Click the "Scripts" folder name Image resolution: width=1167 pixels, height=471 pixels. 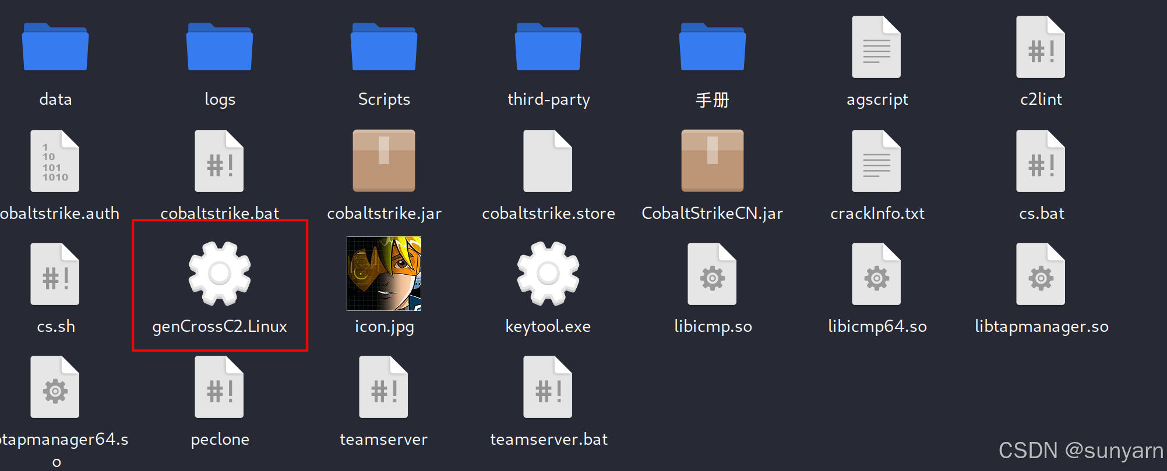(384, 100)
